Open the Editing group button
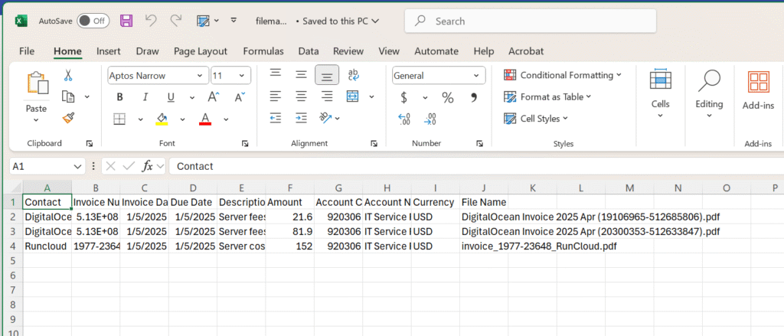Viewport: 784px width, 336px height. click(x=709, y=94)
